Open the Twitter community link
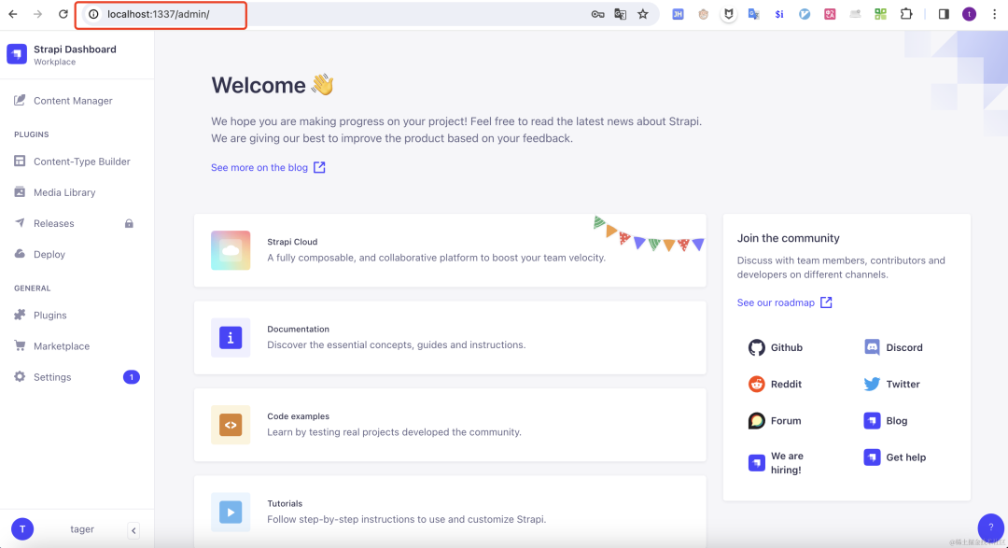The image size is (1008, 548). (x=891, y=384)
